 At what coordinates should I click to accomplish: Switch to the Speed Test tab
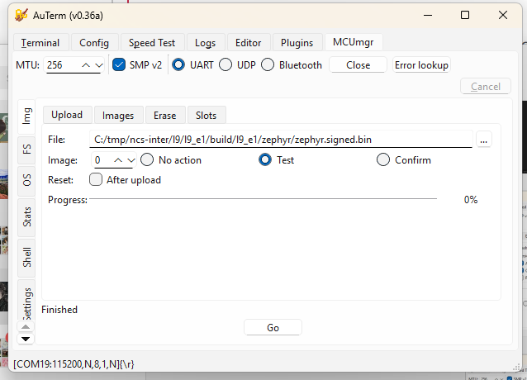152,43
